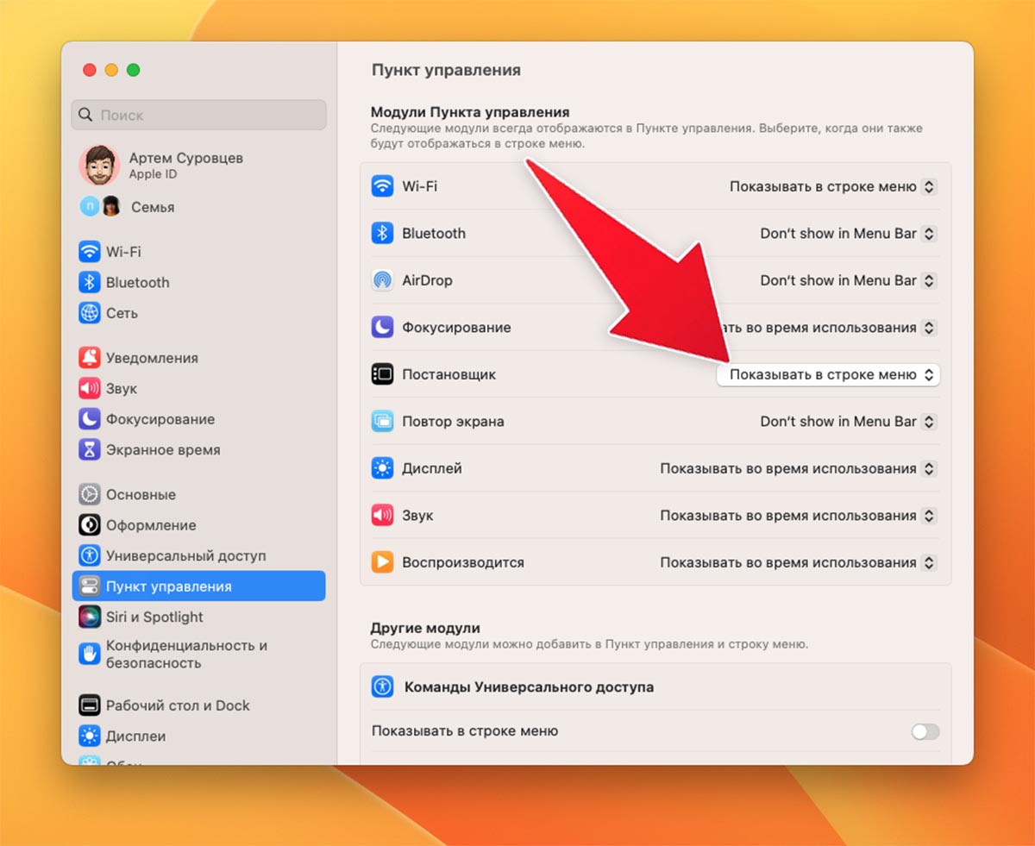The width and height of the screenshot is (1035, 846).
Task: Click the Команды Универсального доступа accessibility icon
Action: coord(382,686)
